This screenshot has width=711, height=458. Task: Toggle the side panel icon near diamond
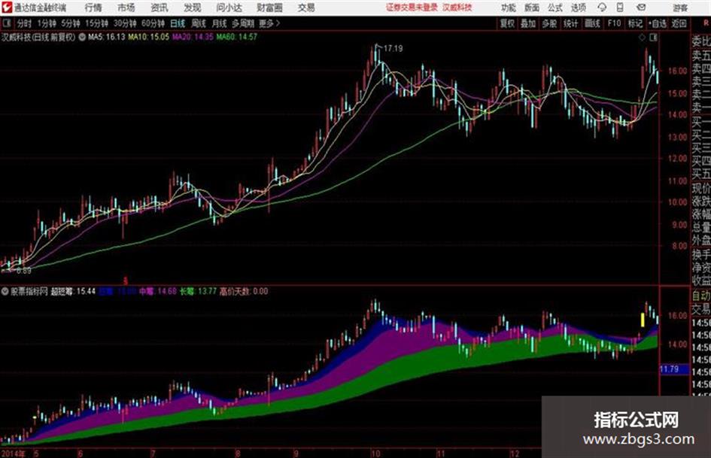[x=653, y=38]
